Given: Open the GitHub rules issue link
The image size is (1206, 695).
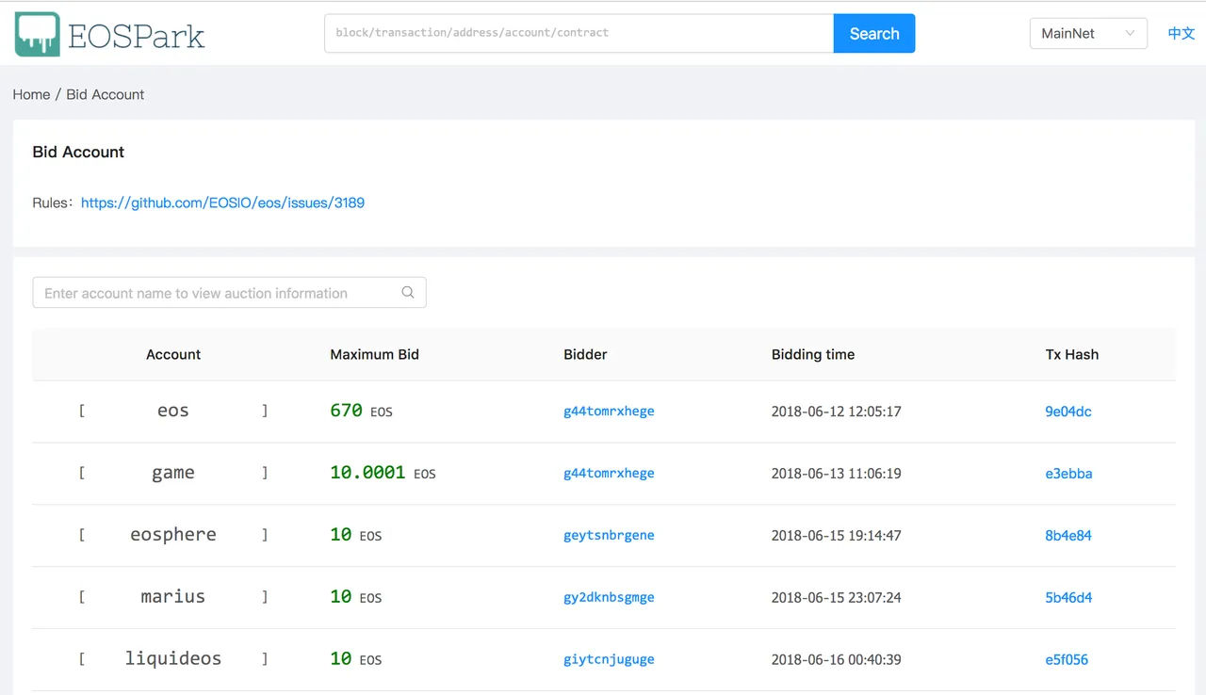Looking at the screenshot, I should click(x=222, y=202).
